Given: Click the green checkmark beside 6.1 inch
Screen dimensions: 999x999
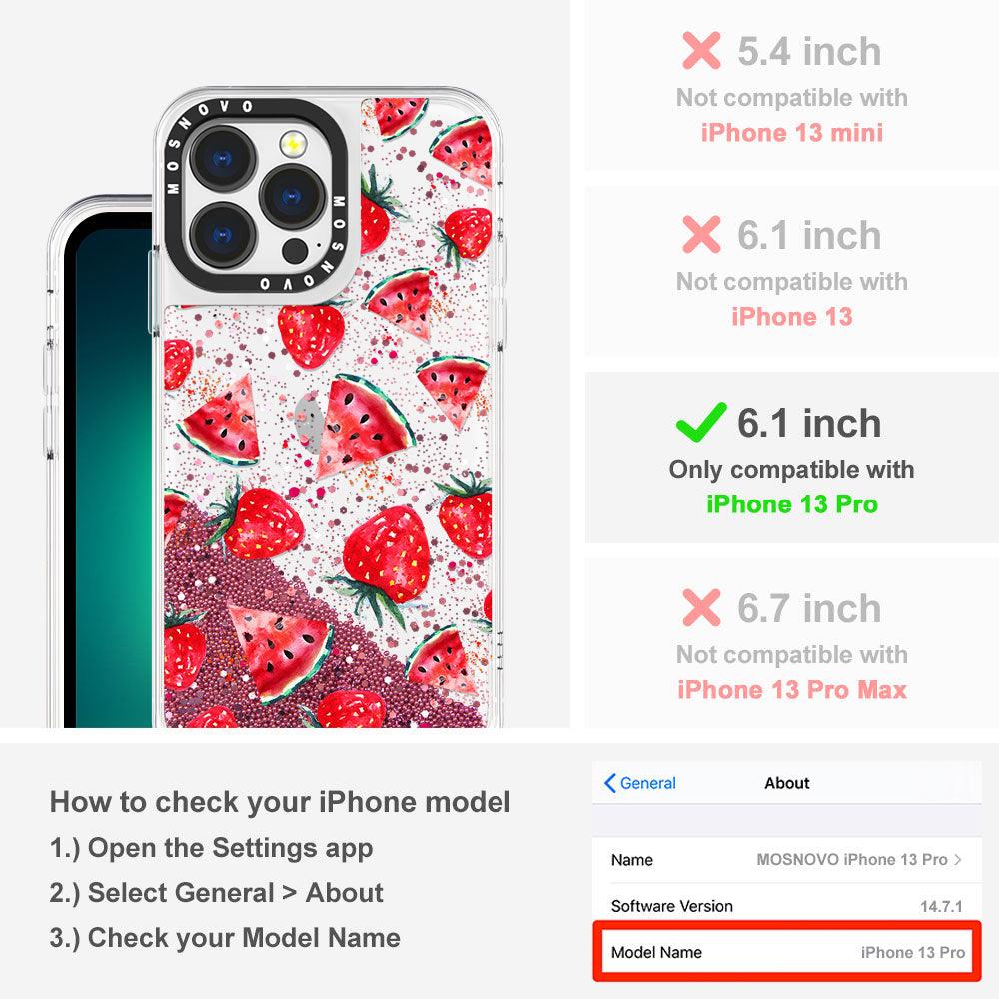Looking at the screenshot, I should [701, 422].
